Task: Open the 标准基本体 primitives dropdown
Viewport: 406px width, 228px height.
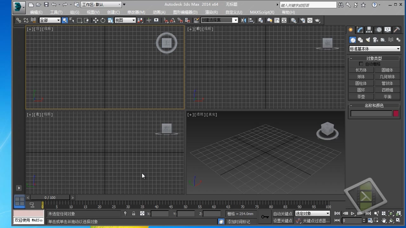Action: 375,49
